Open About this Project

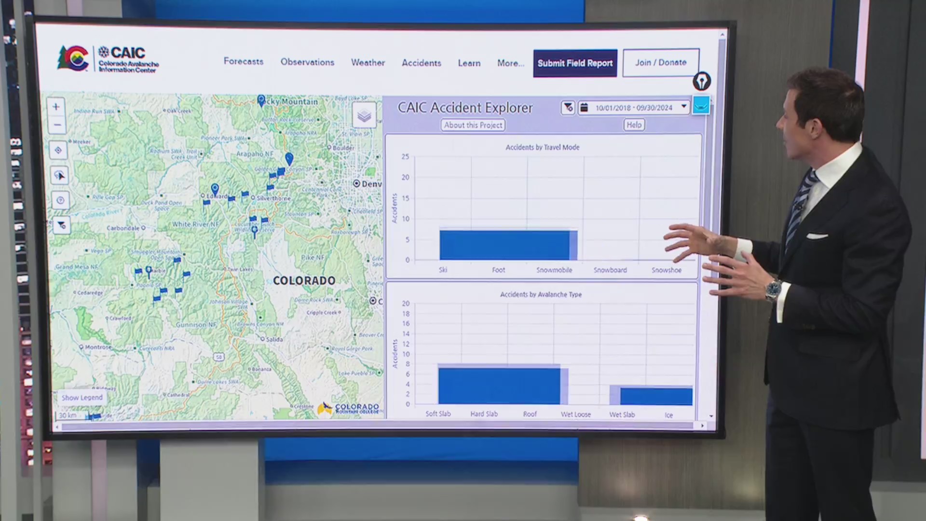click(x=473, y=125)
